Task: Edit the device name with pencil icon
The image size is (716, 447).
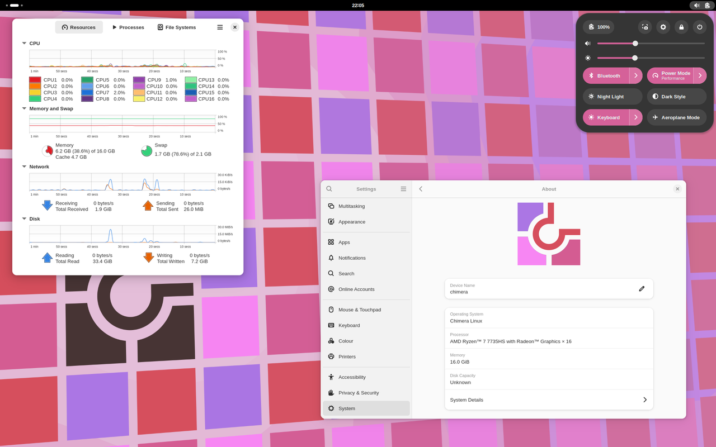Action: pyautogui.click(x=642, y=289)
